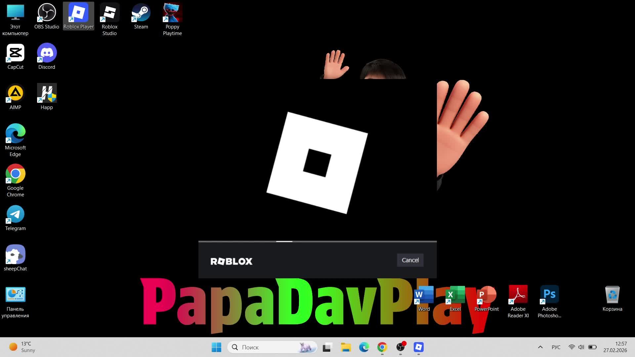
Task: Click the Poppy Playtime desktop icon
Action: click(172, 13)
